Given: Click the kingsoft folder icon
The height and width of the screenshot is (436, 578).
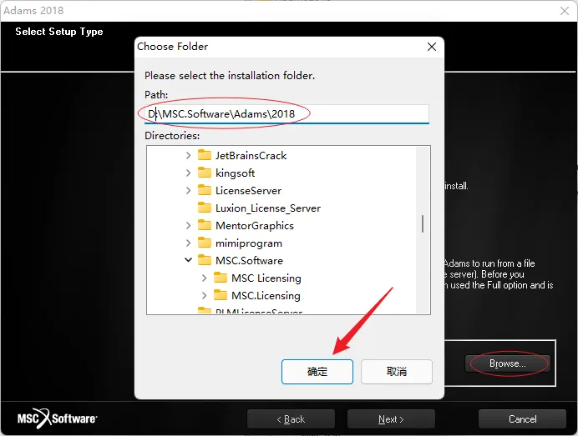Looking at the screenshot, I should 205,173.
